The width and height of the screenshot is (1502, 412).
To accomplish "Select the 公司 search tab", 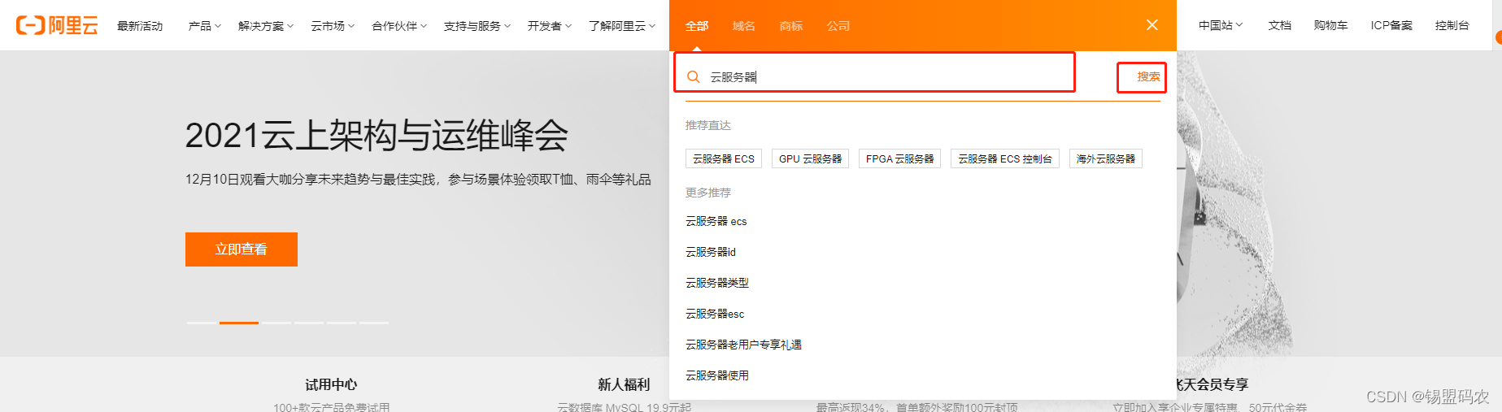I will (x=838, y=26).
